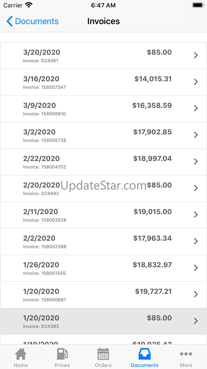Select the $17,963.34 invoice row

point(103,242)
